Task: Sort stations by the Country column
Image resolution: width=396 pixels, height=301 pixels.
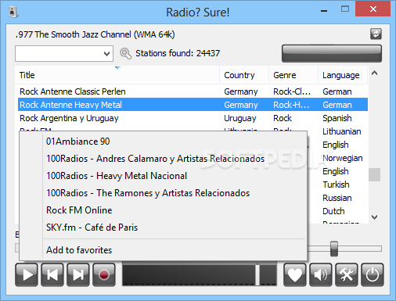Action: coord(244,75)
